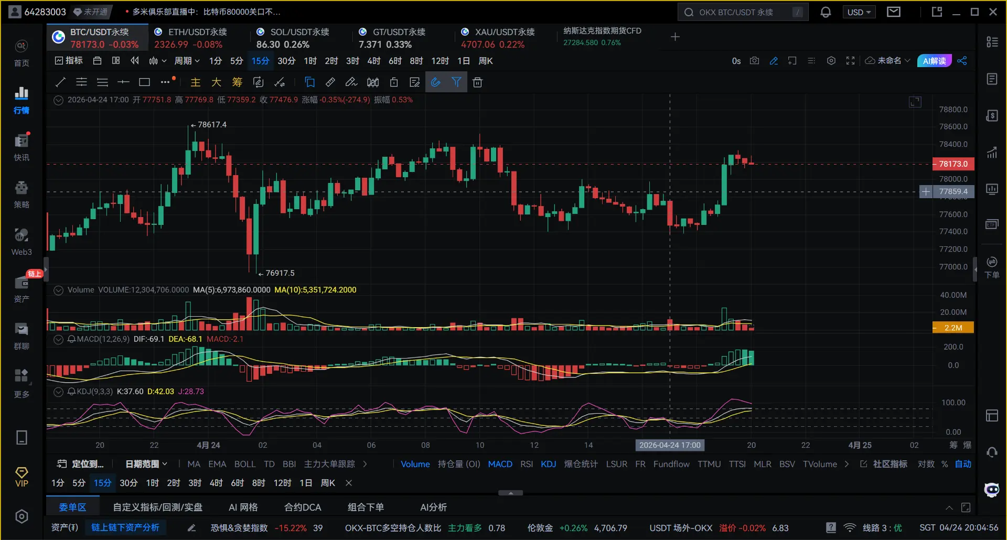This screenshot has height=540, width=1007.
Task: Open the 自定义指标/回测/实盘 tab
Action: click(157, 507)
